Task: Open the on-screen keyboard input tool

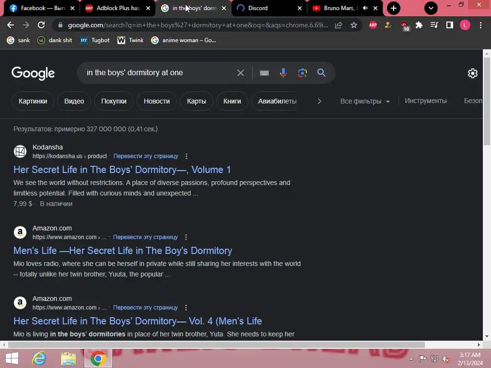Action: [x=264, y=73]
